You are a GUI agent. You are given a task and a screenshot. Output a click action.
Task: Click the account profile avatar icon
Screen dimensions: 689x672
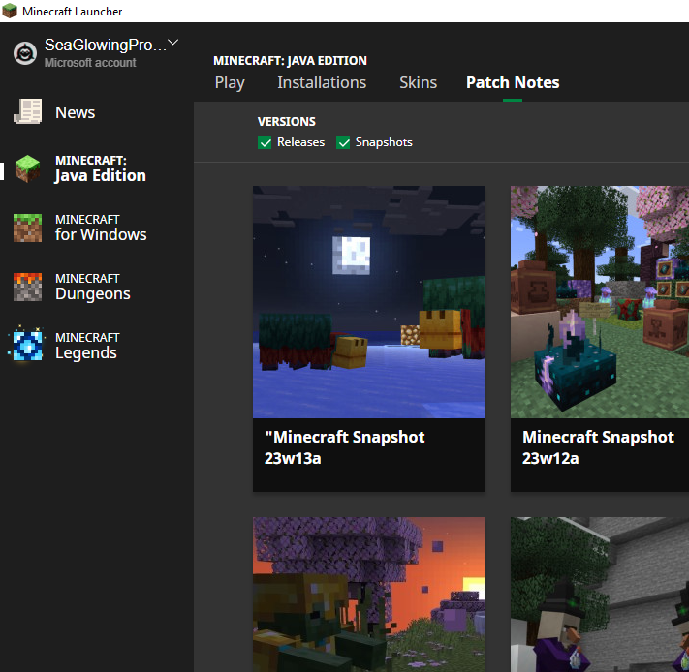[x=24, y=53]
